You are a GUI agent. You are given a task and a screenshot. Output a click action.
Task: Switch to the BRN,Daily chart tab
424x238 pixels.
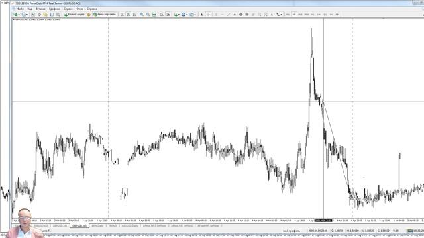97,225
